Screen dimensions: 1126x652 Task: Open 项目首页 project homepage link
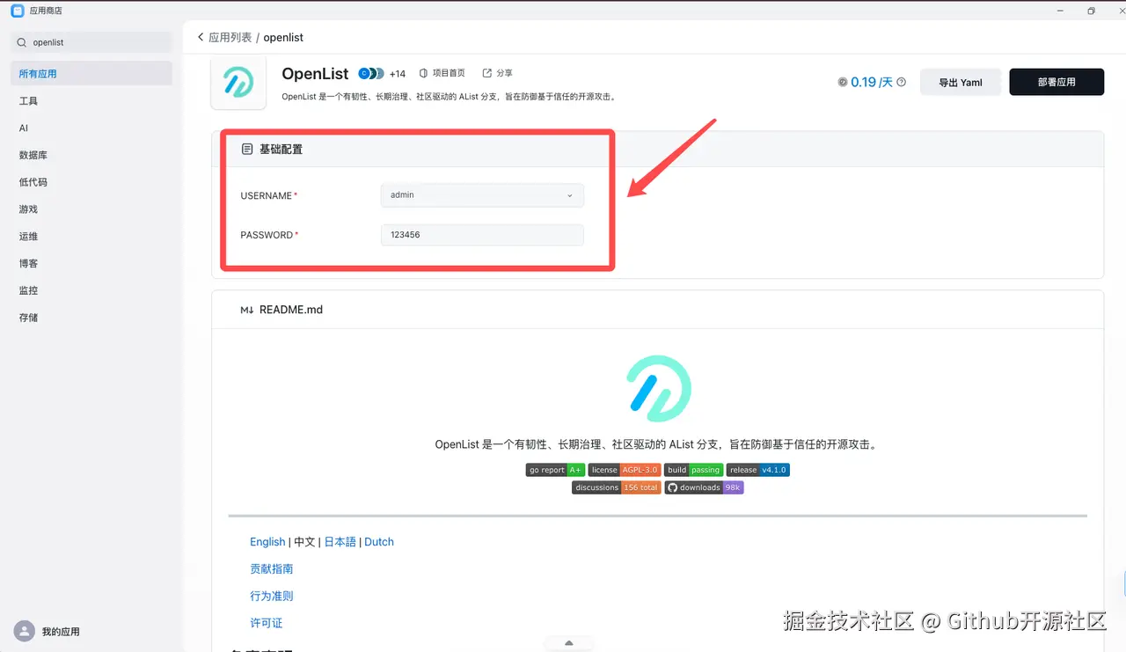442,73
